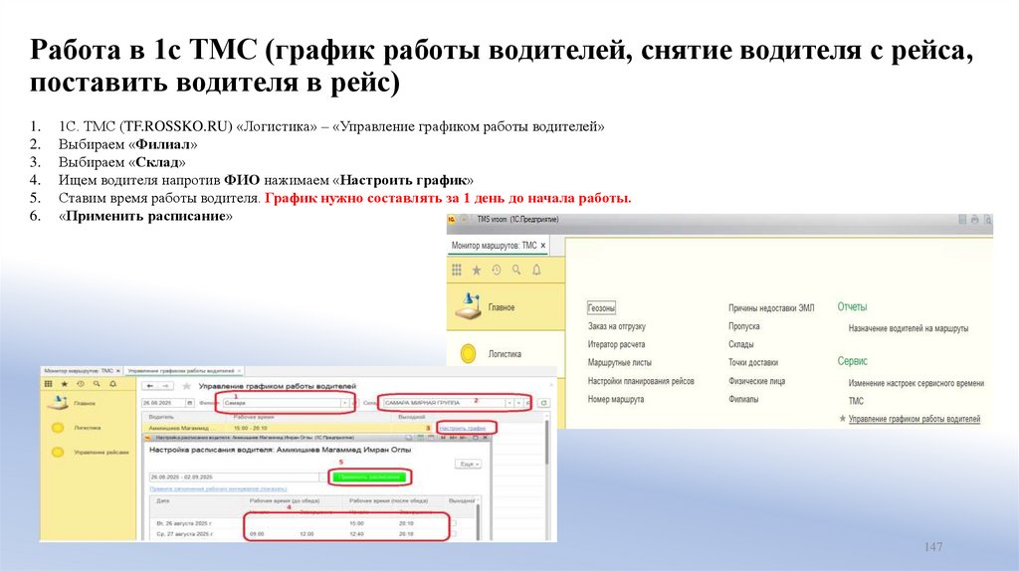Viewport: 1019px width, 571px height.
Task: Open Настройки планирования рейсов link
Action: [x=641, y=381]
